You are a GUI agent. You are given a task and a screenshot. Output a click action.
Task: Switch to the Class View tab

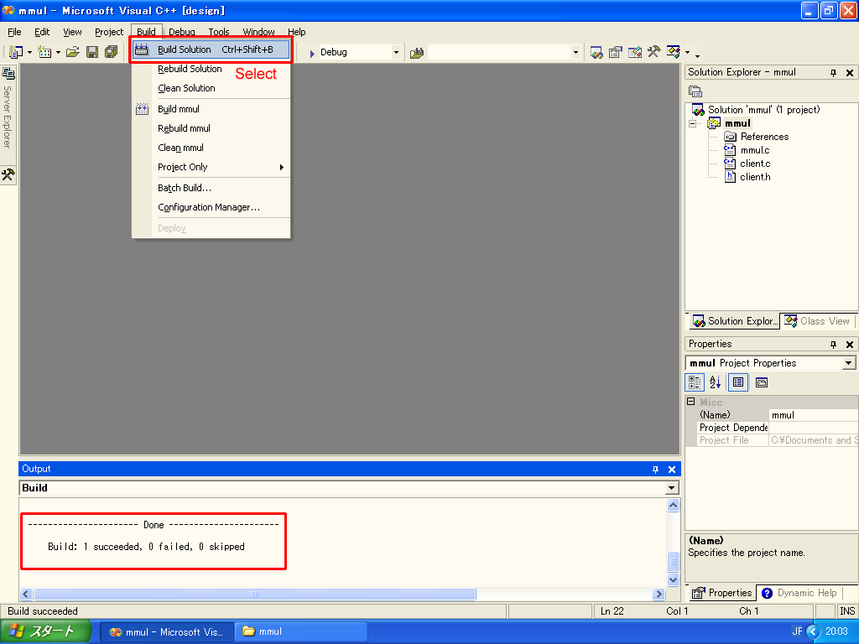(x=817, y=321)
